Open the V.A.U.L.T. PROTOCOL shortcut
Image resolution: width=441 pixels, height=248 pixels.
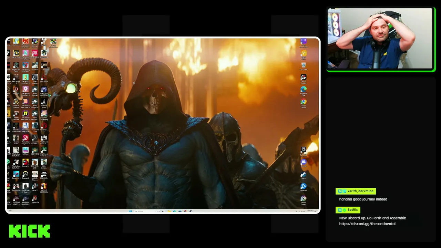coord(44,188)
